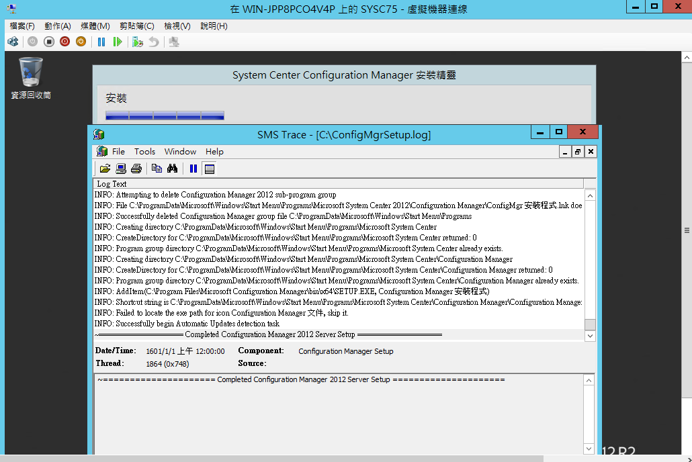
Task: Click the SMS Trace document icon beside File
Action: [x=102, y=151]
